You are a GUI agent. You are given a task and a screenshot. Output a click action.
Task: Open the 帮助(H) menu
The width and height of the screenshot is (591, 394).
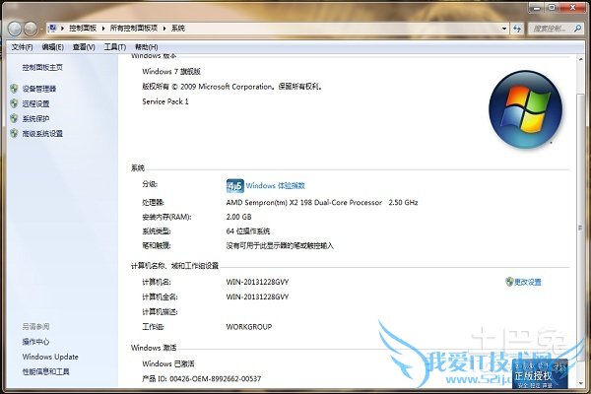click(146, 47)
